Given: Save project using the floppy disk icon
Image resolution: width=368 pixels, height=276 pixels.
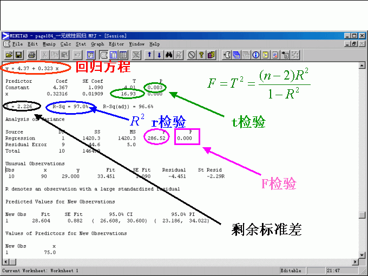Looking at the screenshot, I should tap(18, 55).
